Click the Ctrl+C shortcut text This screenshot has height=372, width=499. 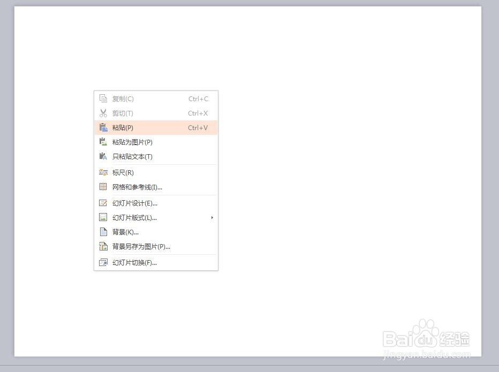[198, 98]
